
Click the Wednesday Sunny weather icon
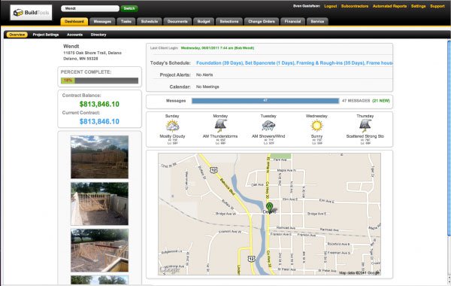point(316,126)
